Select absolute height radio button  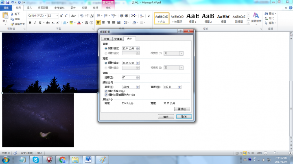pos(106,48)
